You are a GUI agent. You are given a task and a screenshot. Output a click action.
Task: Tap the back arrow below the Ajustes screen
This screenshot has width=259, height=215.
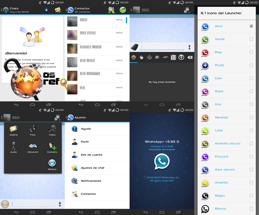[x=81, y=212]
